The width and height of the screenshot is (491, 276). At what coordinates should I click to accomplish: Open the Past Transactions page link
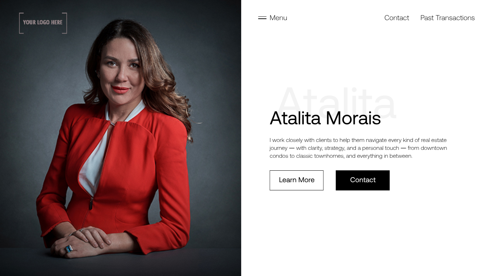point(448,18)
